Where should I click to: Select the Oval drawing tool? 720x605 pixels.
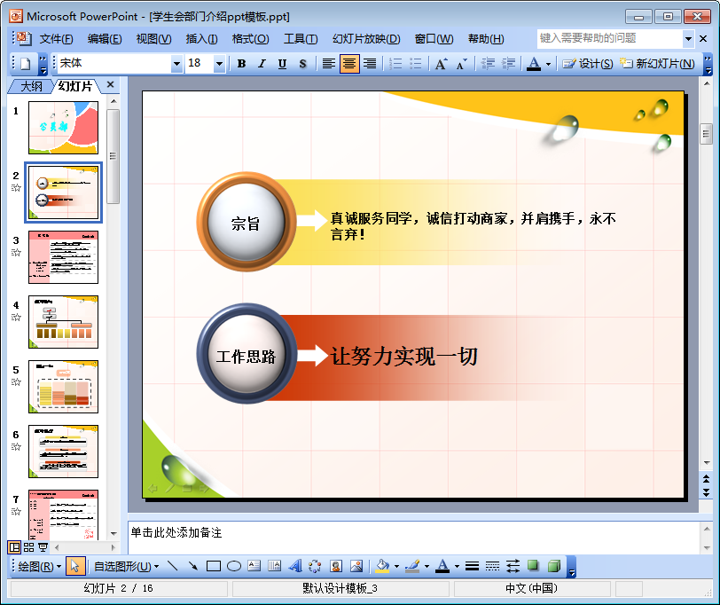click(234, 566)
